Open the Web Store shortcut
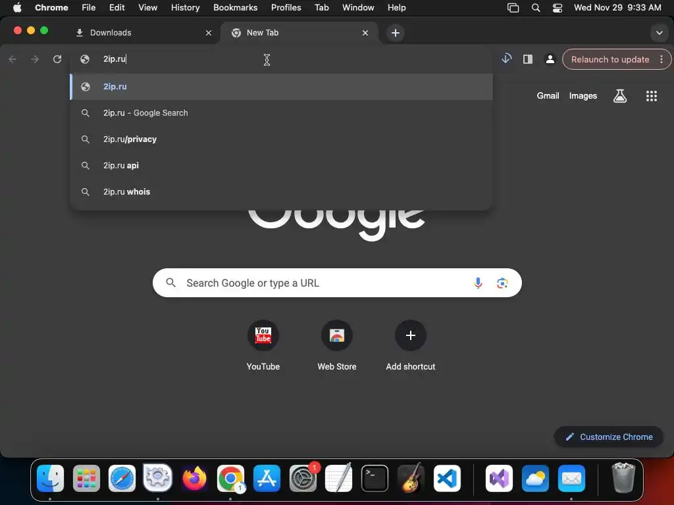 click(337, 346)
